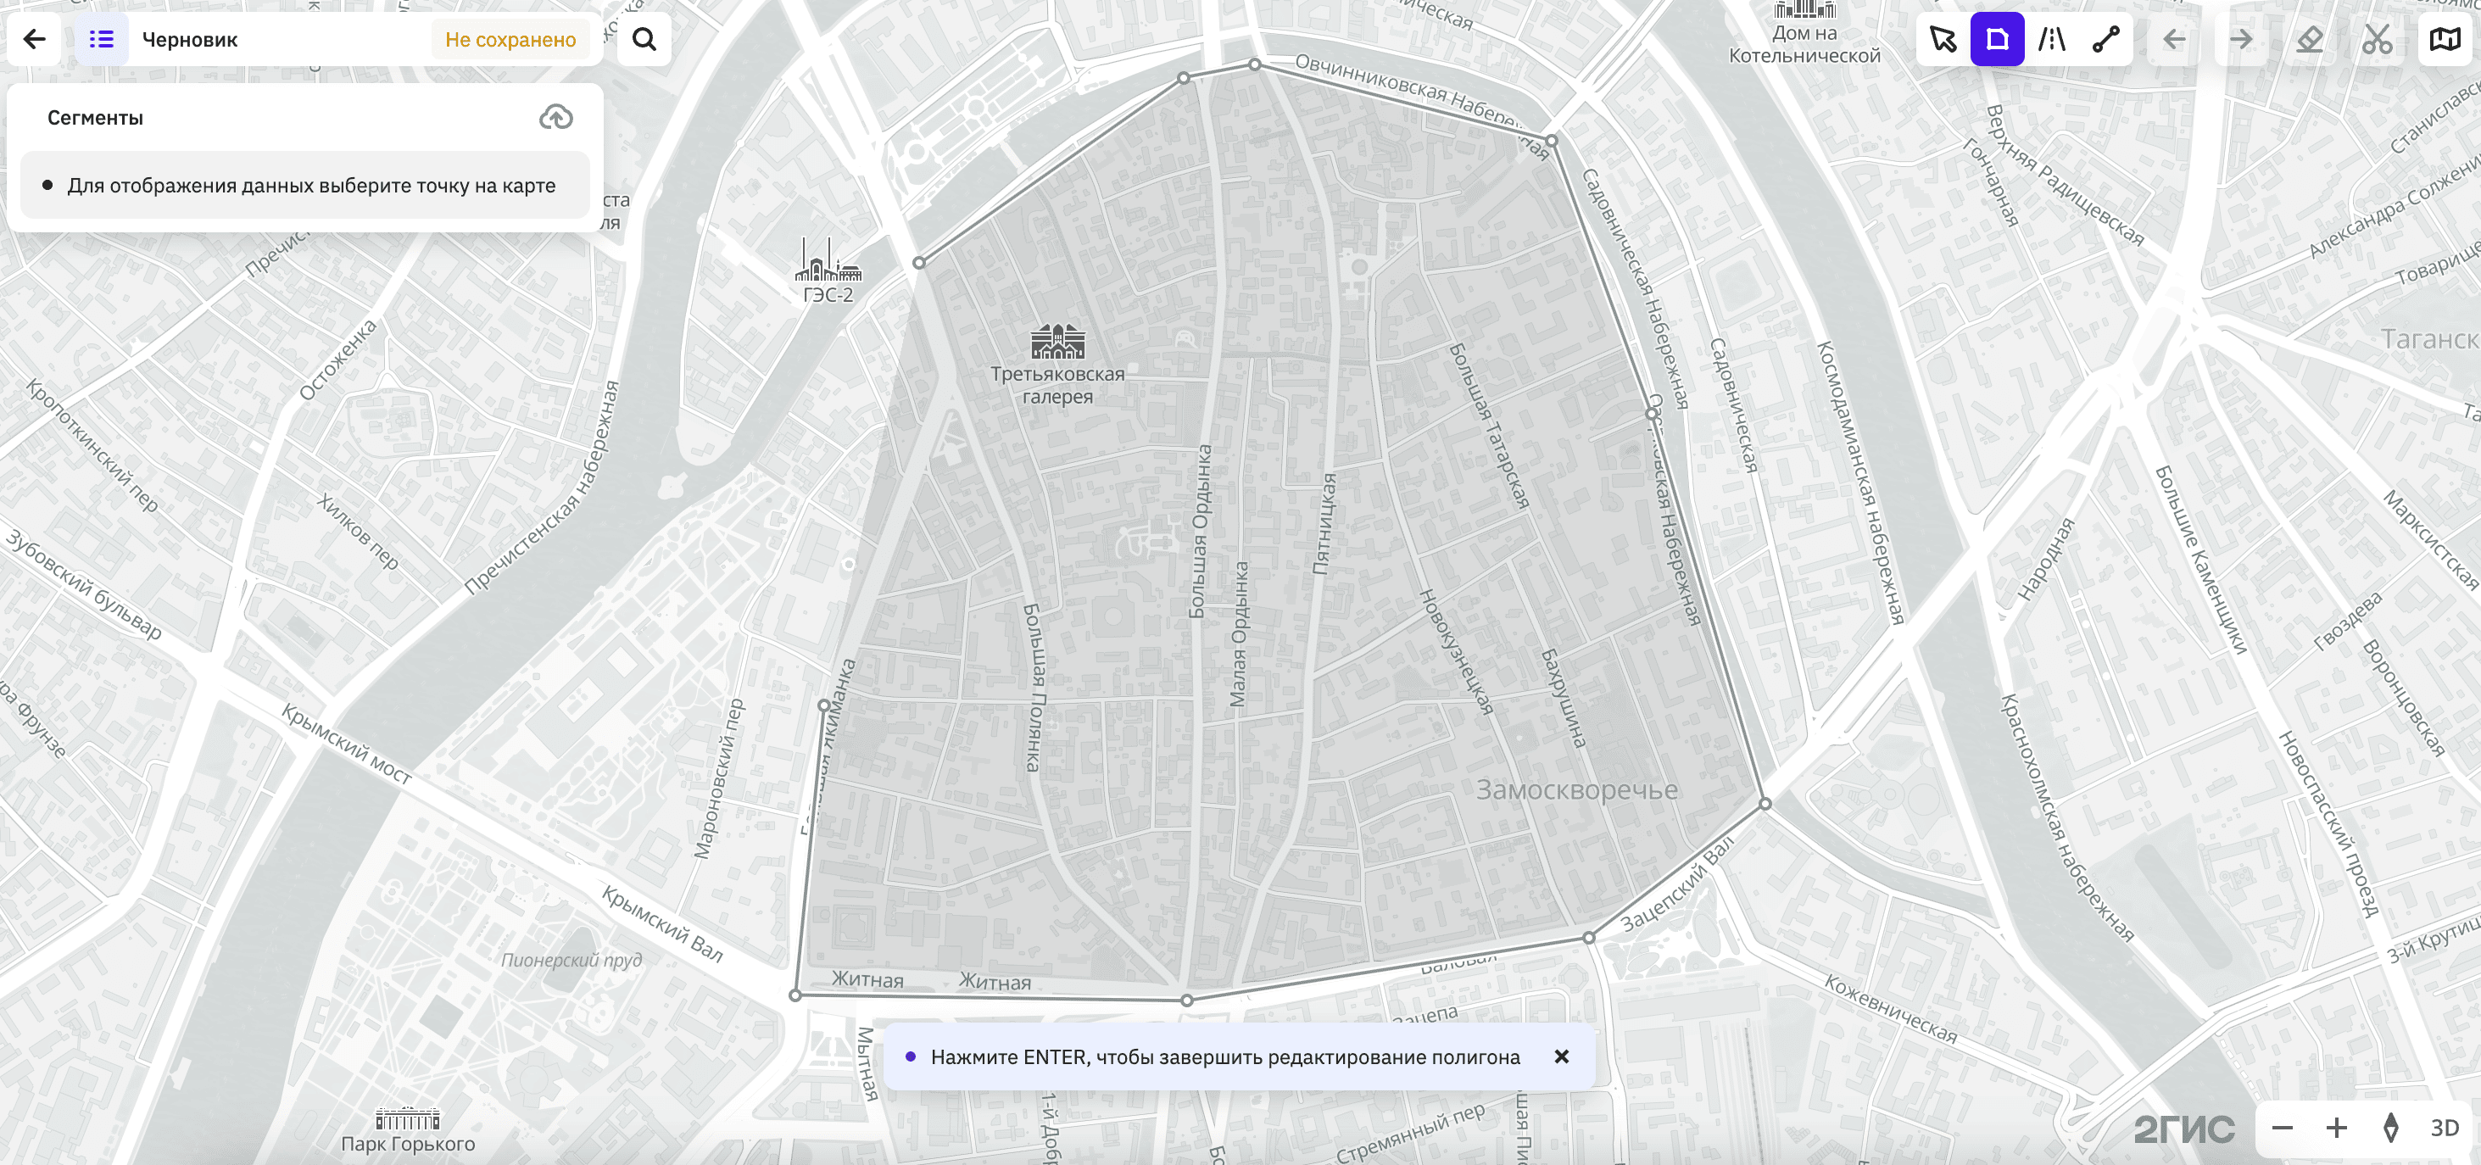Viewport: 2481px width, 1165px height.
Task: Reset map orientation with compass
Action: pos(2390,1128)
